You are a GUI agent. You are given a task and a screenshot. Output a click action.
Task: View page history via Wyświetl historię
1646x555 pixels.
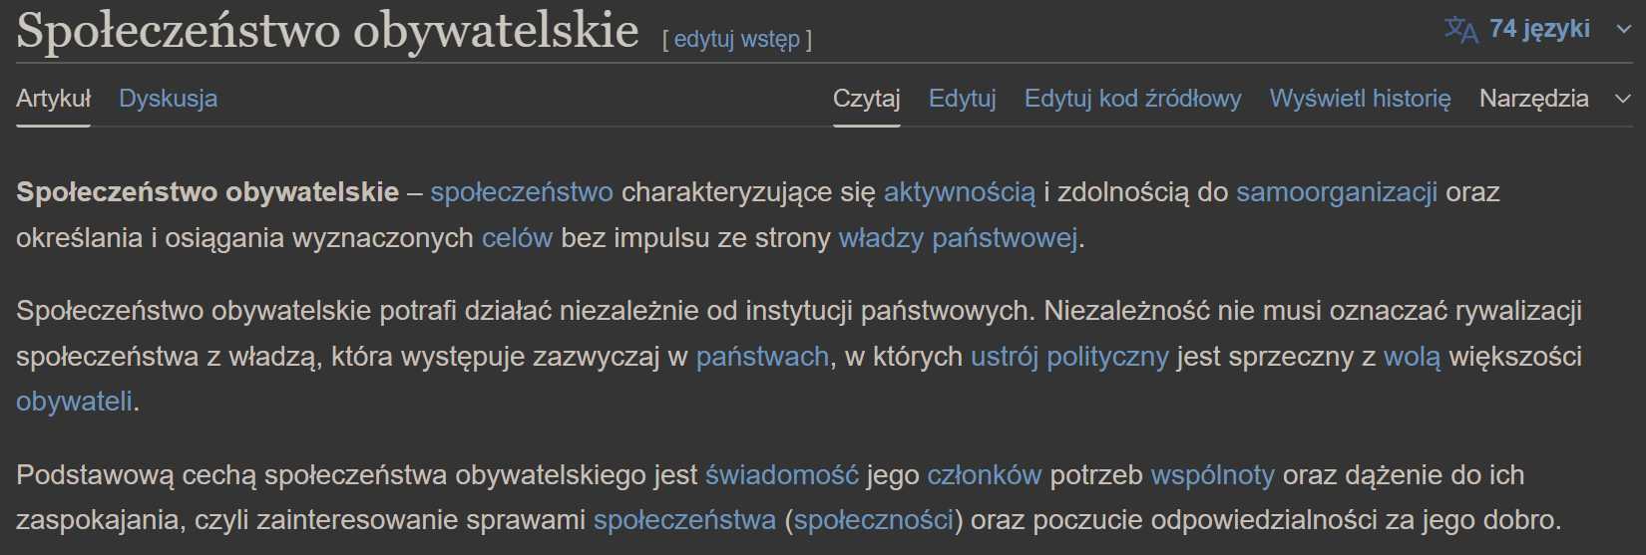click(x=1360, y=99)
